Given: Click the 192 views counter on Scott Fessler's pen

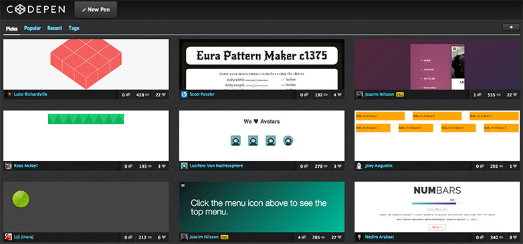Looking at the screenshot, I should pos(322,95).
